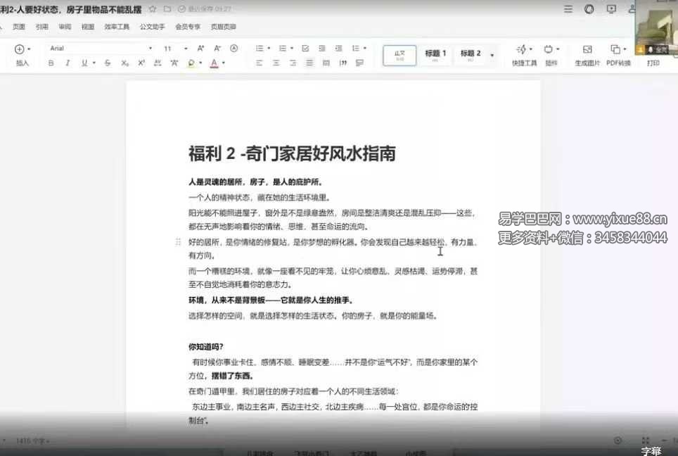This screenshot has width=678, height=456.
Task: Increase the font size
Action: pyautogui.click(x=200, y=49)
